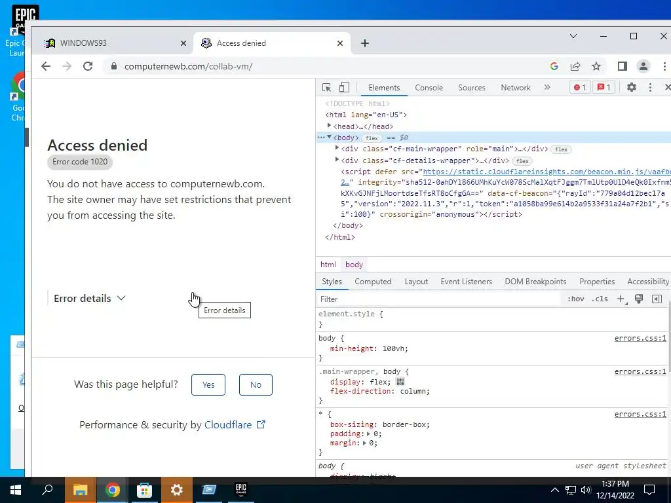Screen dimensions: 671x503
Task: Select the body breadcrumb element
Action: (354, 265)
